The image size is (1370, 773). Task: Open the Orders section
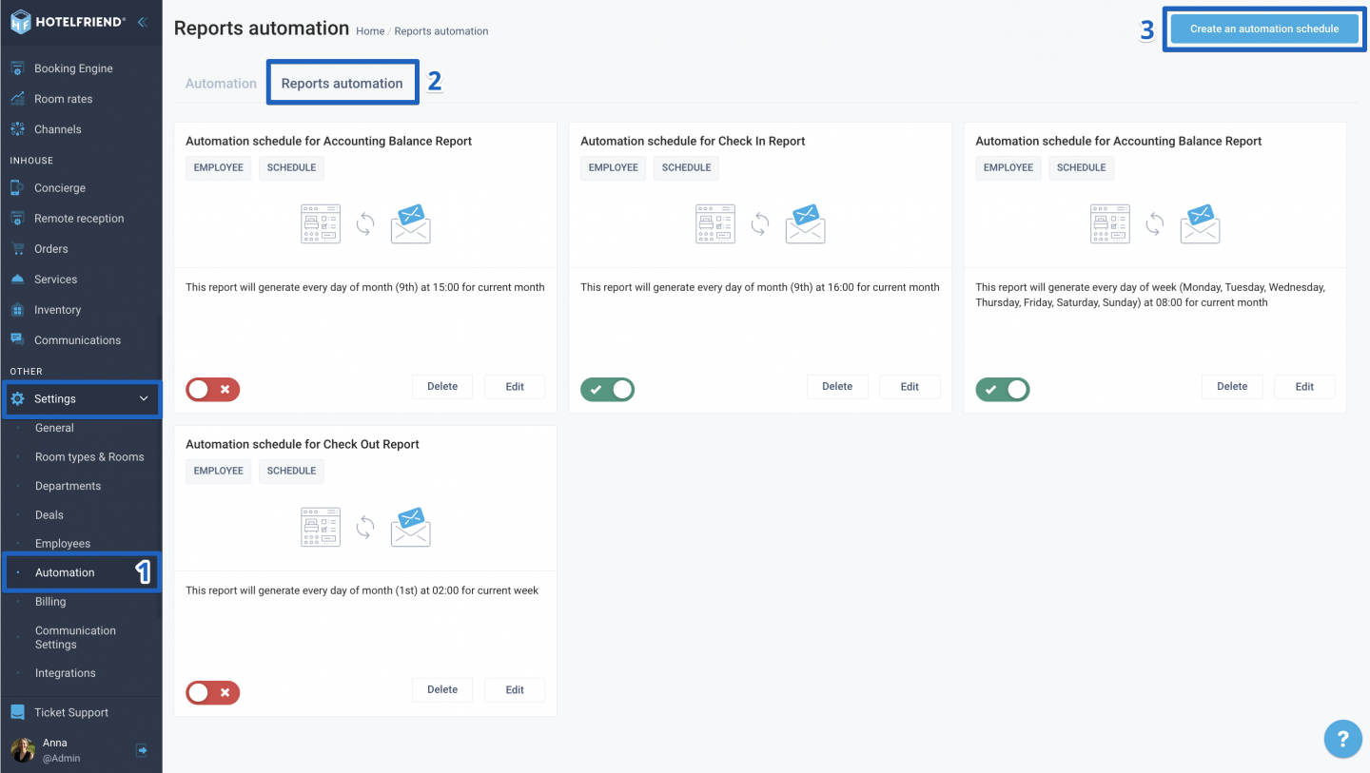point(51,248)
